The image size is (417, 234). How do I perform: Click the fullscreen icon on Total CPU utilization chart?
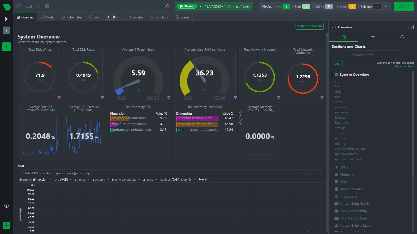click(316, 173)
